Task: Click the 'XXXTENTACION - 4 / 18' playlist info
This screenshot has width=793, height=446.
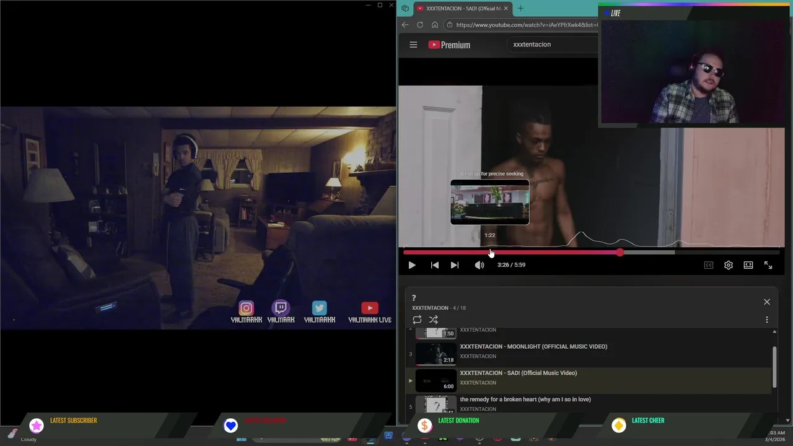Action: coord(439,308)
